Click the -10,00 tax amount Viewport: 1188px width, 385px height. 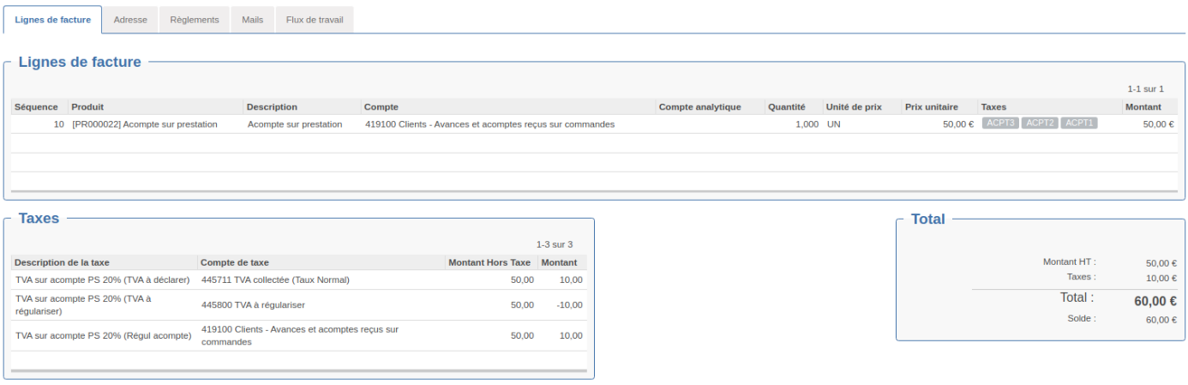pyautogui.click(x=569, y=304)
